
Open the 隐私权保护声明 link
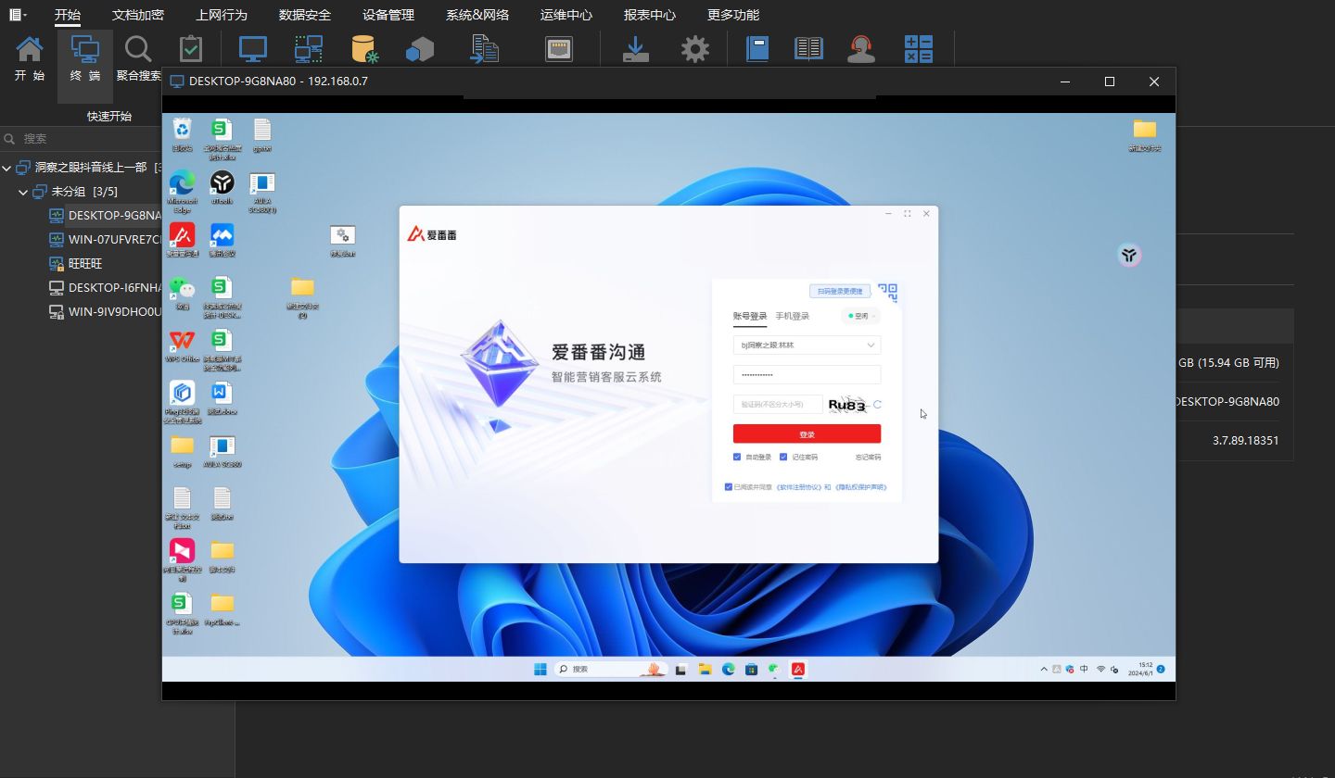(861, 487)
